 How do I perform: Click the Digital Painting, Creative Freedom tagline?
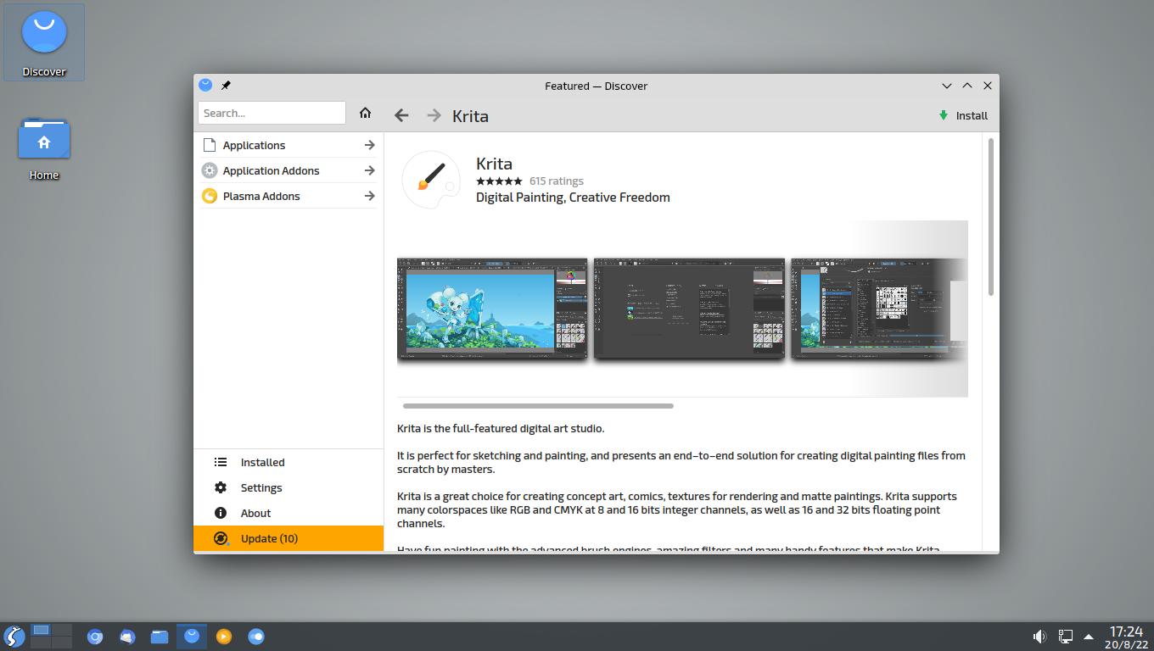(x=573, y=197)
